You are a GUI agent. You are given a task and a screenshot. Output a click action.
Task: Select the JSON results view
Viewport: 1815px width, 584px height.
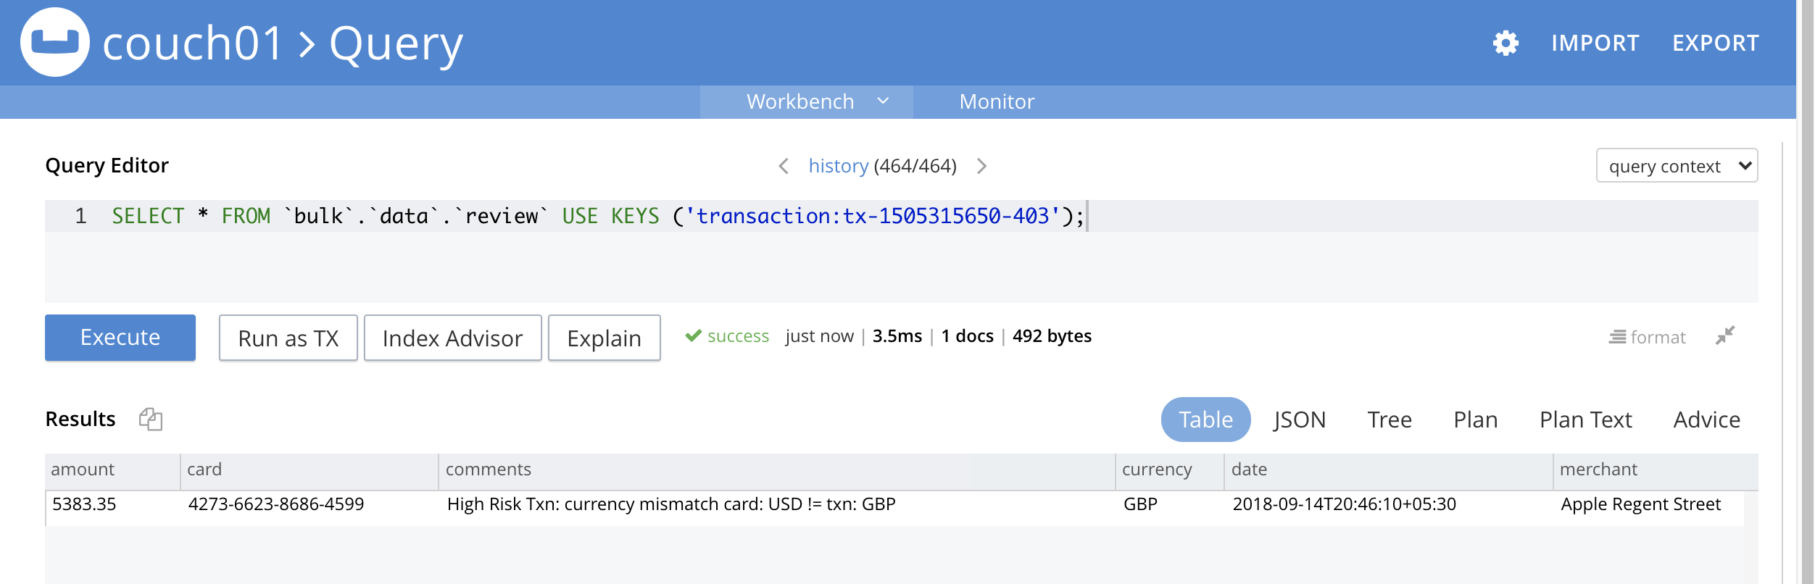tap(1299, 420)
